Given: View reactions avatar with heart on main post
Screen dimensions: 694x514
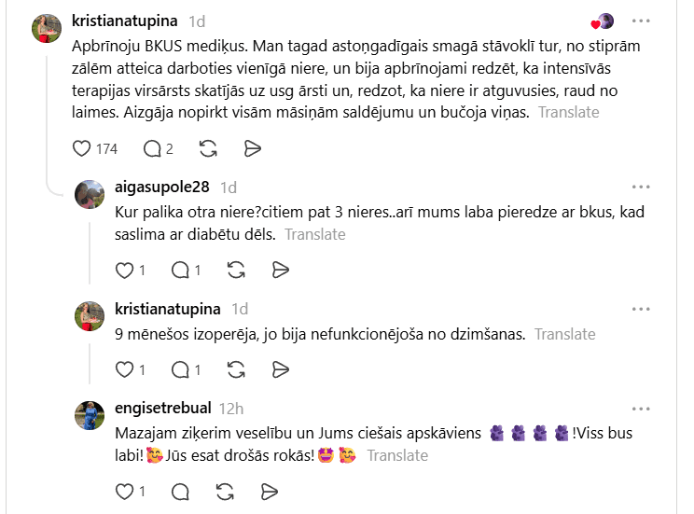Looking at the screenshot, I should click(x=603, y=21).
